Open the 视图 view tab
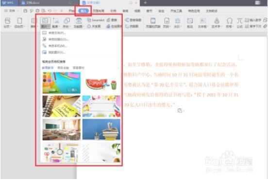Image resolution: width=268 pixels, height=181 pixels. [x=137, y=11]
